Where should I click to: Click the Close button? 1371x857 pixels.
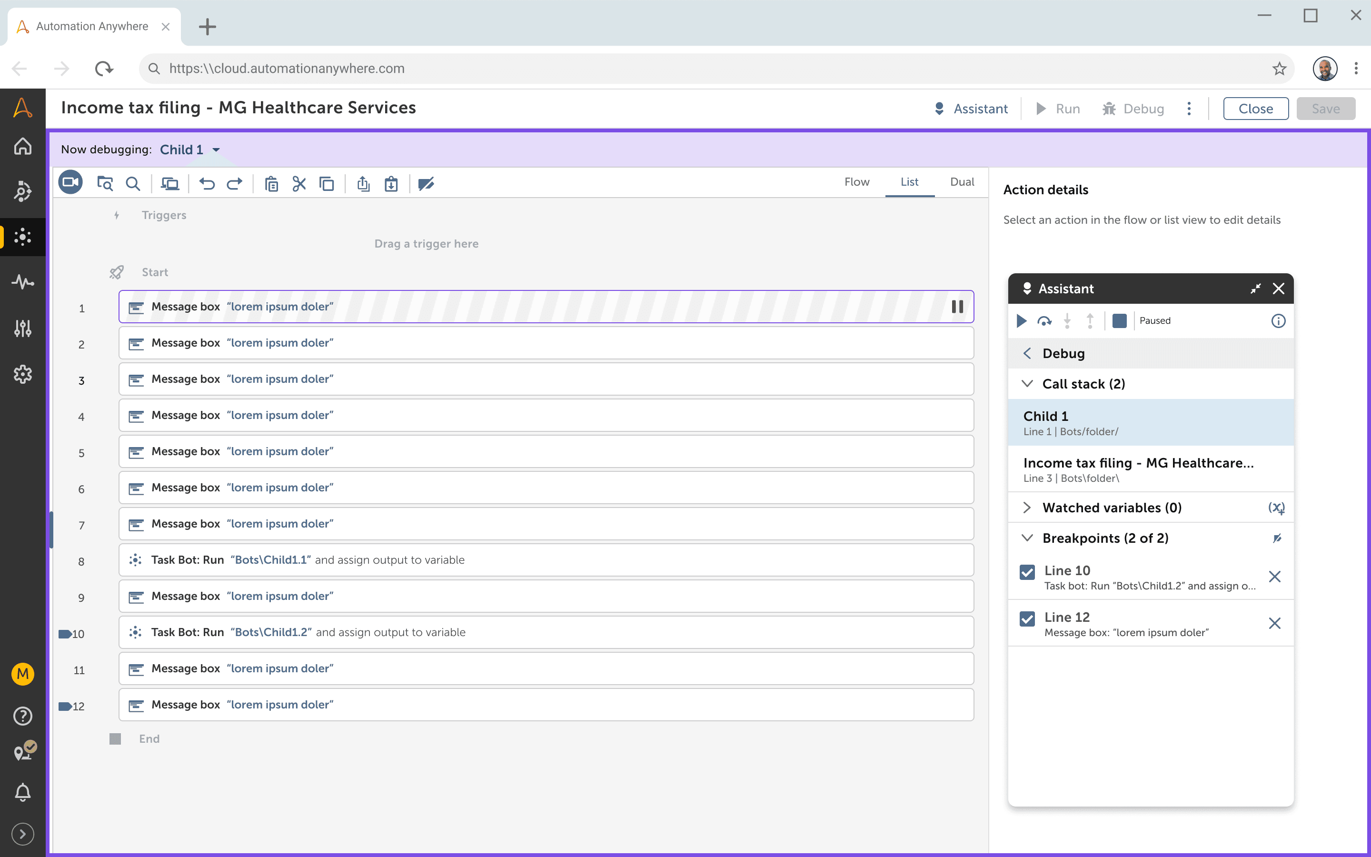1255,109
